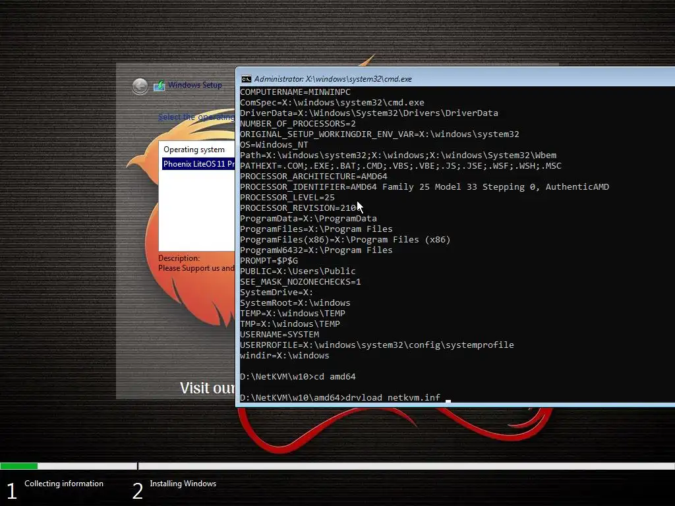This screenshot has height=506, width=675.
Task: Click the cmd.exe title bar icon
Action: (x=247, y=79)
